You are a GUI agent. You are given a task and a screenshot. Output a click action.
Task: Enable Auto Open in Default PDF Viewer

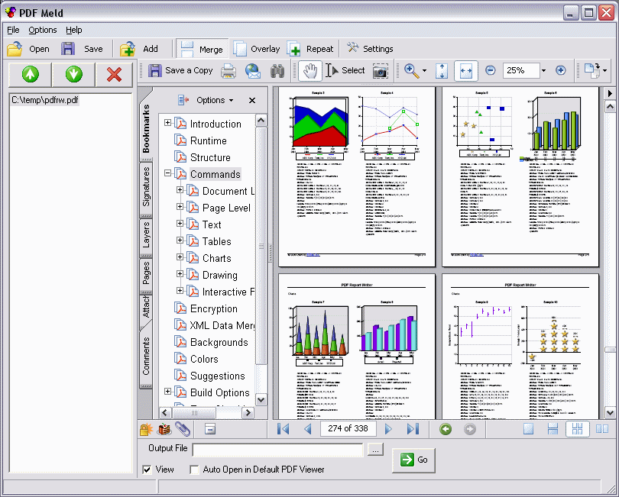[194, 470]
